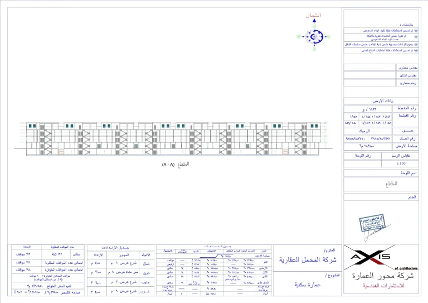
Task: Click the red الشمال north label
Action: click(x=315, y=15)
